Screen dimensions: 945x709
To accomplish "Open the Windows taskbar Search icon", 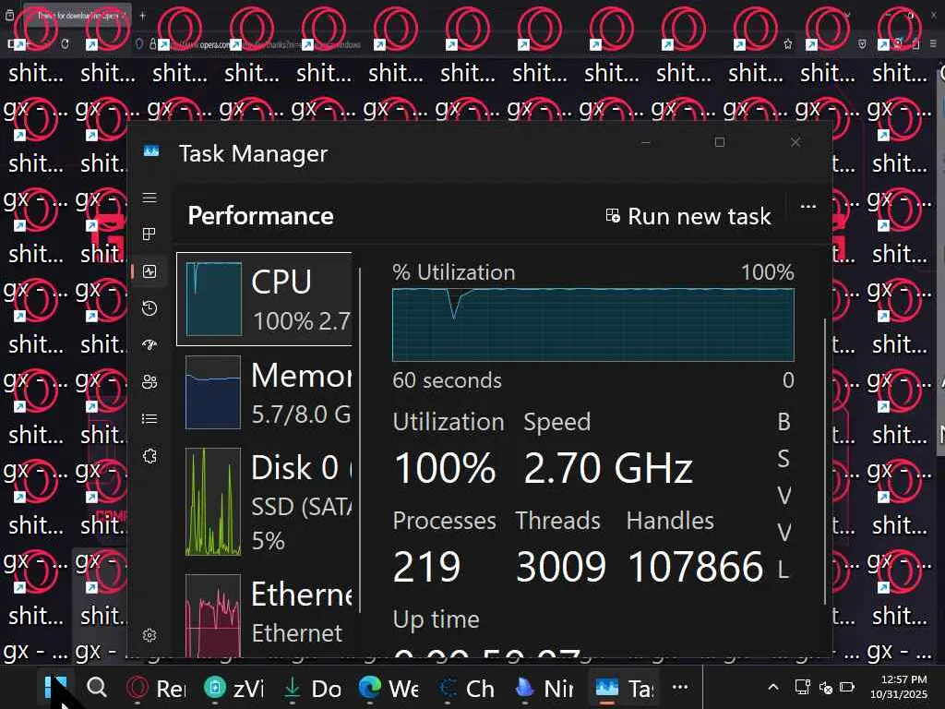I will (97, 688).
